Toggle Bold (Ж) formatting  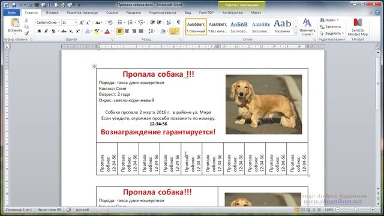[39, 31]
